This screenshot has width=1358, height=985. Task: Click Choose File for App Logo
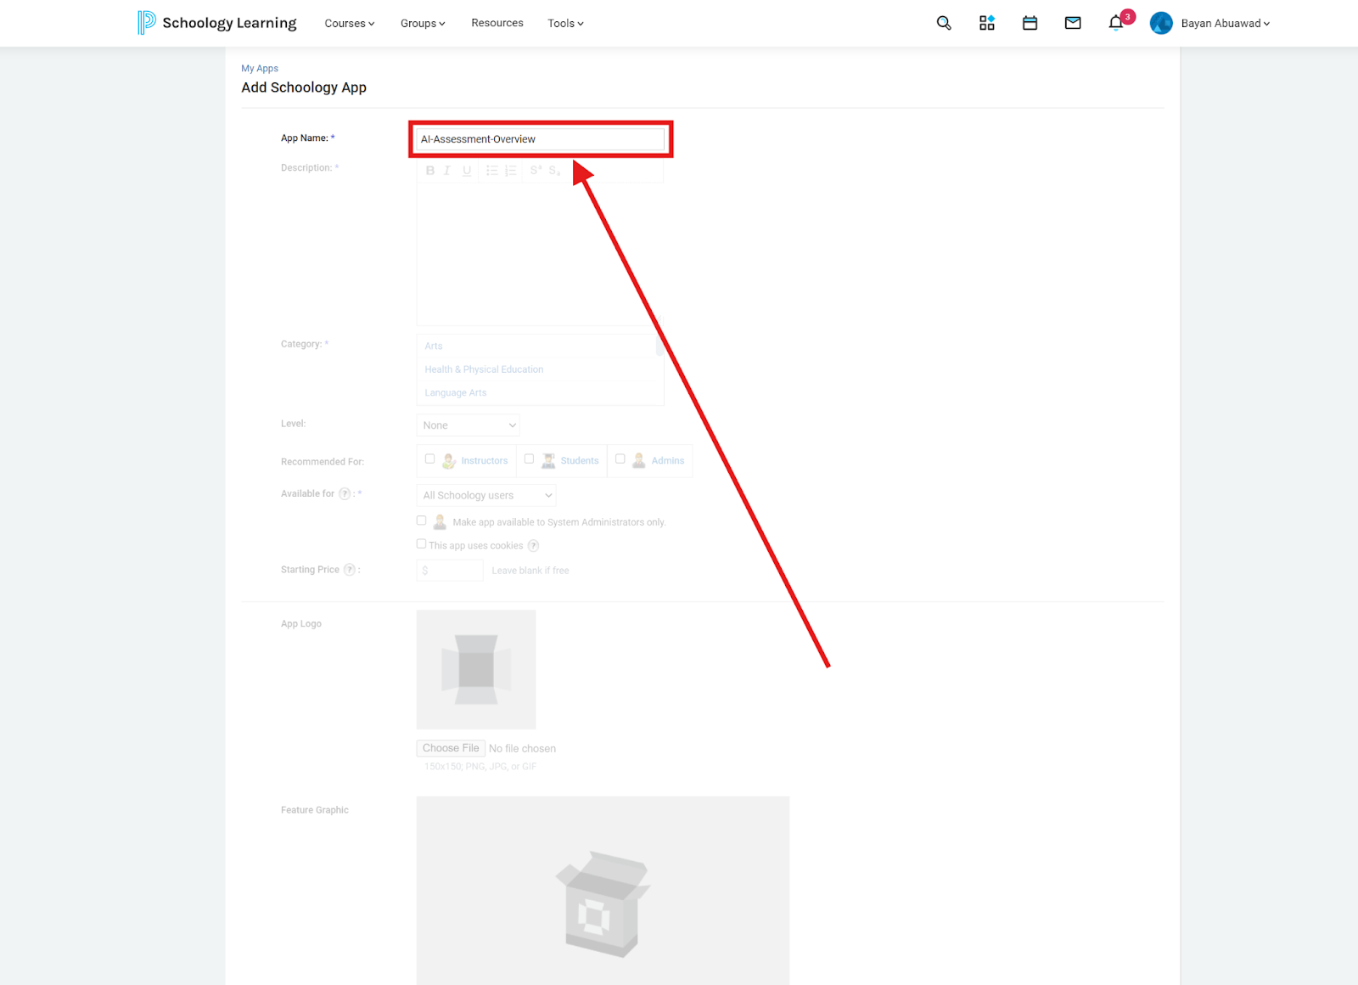click(x=451, y=748)
